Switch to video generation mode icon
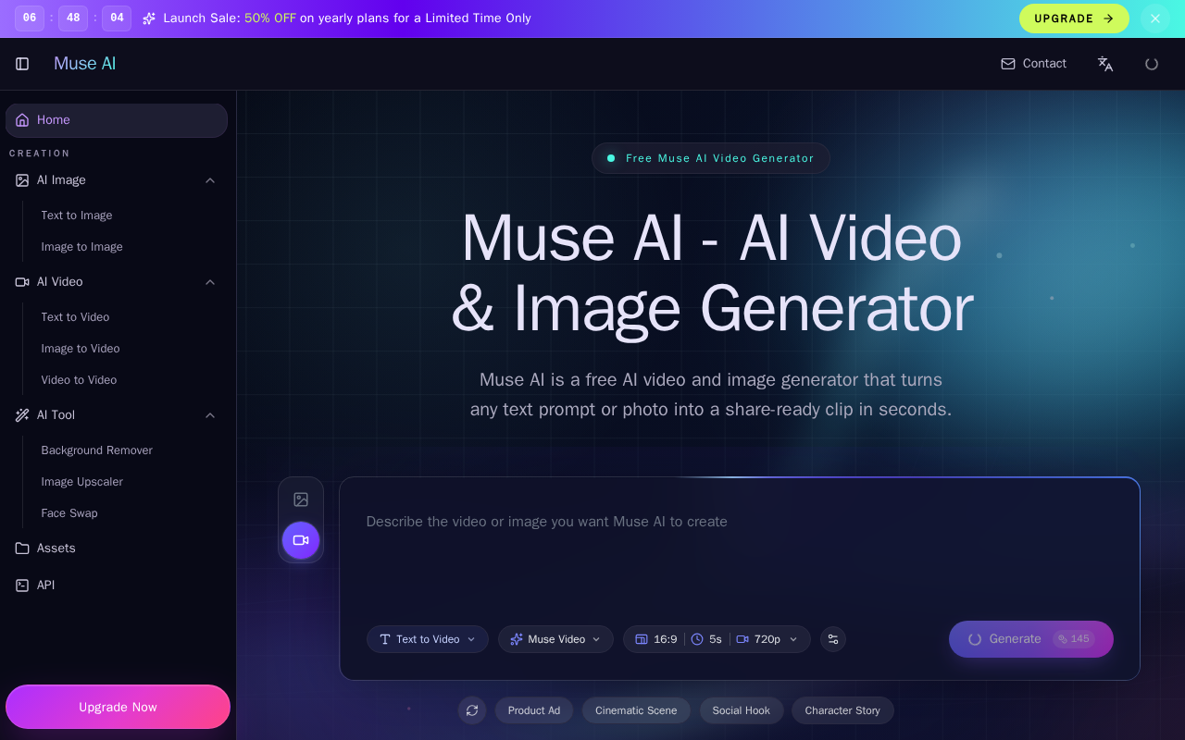This screenshot has height=740, width=1185. [x=301, y=540]
